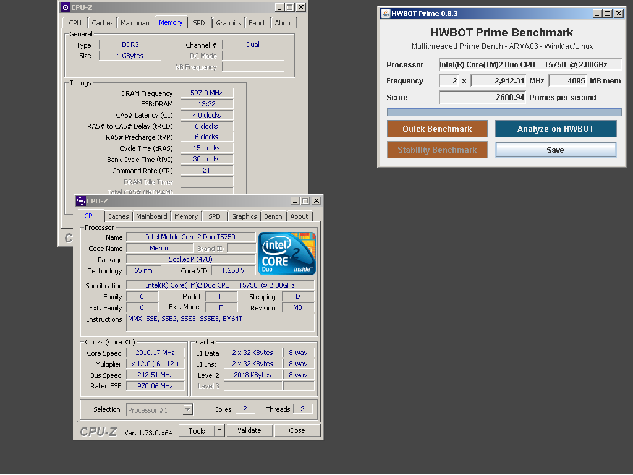Screen dimensions: 633x475
Task: Select Bench tab in back CPU-Z window
Action: pos(258,23)
